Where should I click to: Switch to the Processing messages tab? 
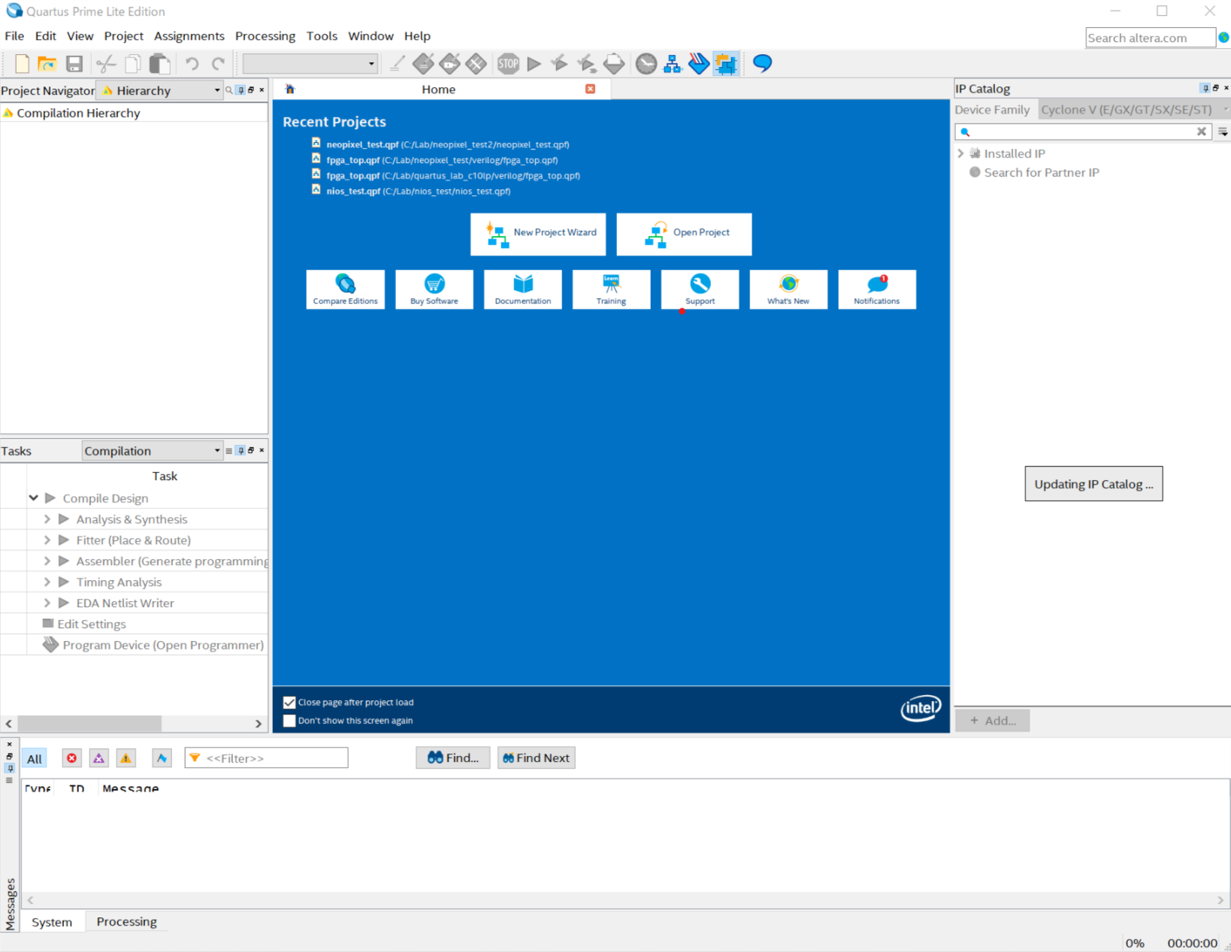pyautogui.click(x=126, y=922)
